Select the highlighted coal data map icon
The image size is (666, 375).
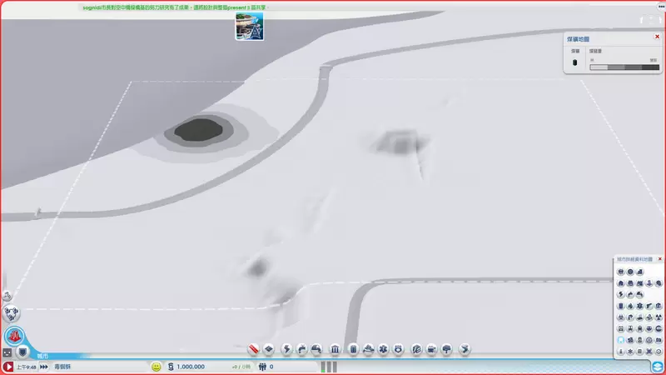point(621,340)
